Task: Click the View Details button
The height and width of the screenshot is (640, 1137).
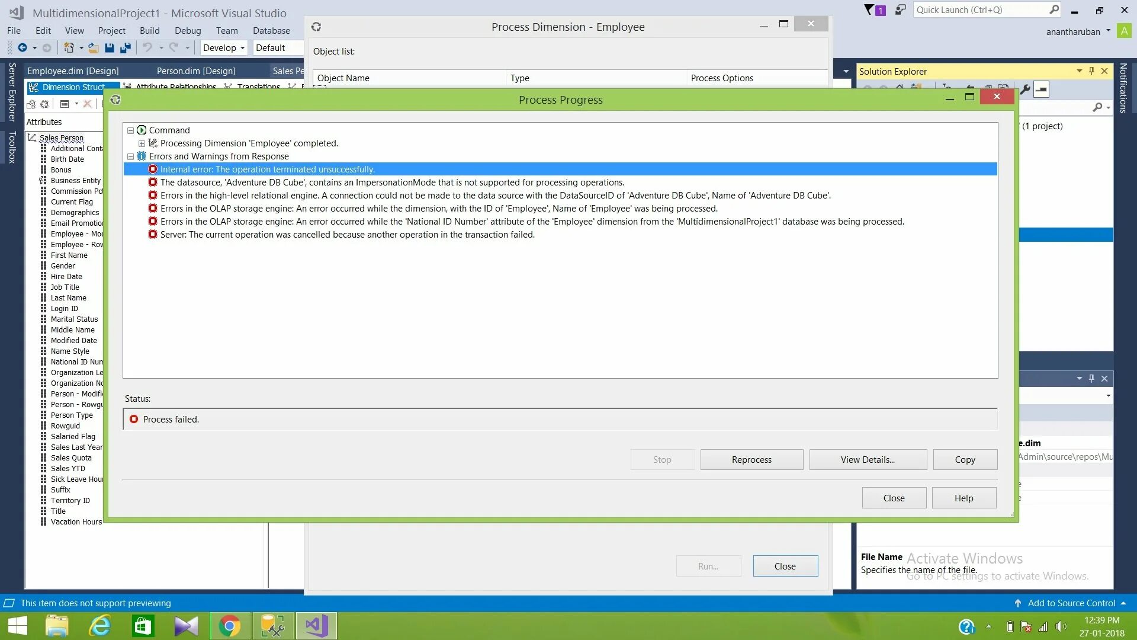Action: 868,459
